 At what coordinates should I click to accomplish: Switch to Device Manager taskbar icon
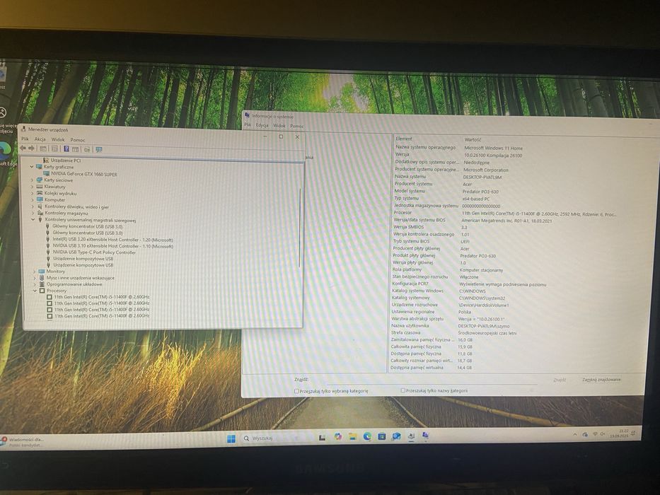click(411, 436)
